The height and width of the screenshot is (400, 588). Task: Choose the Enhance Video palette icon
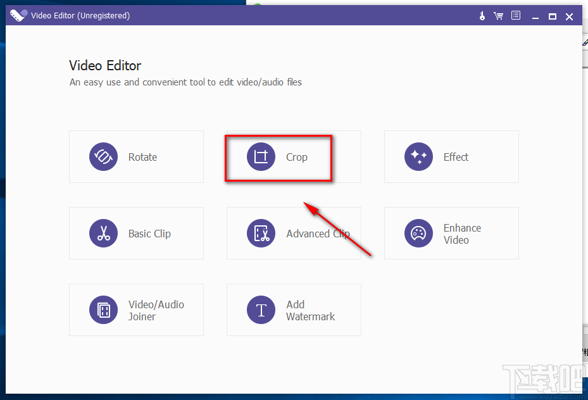point(418,234)
